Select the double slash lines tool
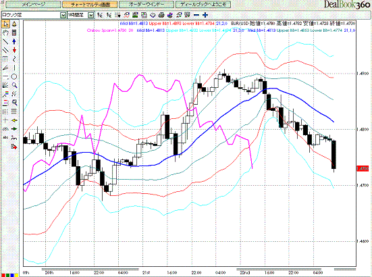The height and width of the screenshot is (277, 372). [x=14, y=94]
